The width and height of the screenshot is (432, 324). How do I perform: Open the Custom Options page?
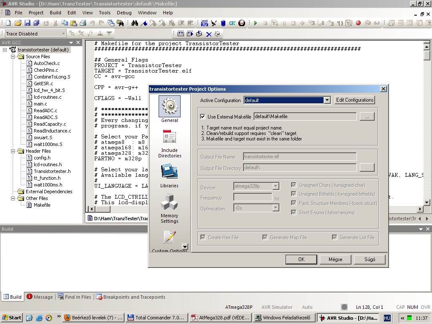(169, 241)
